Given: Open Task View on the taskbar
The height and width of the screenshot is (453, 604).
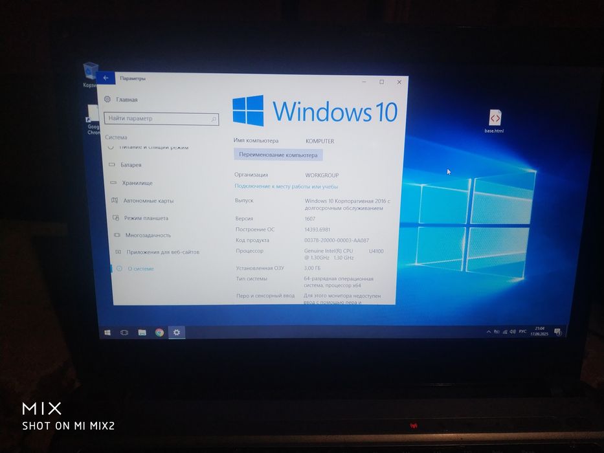Looking at the screenshot, I should (124, 333).
